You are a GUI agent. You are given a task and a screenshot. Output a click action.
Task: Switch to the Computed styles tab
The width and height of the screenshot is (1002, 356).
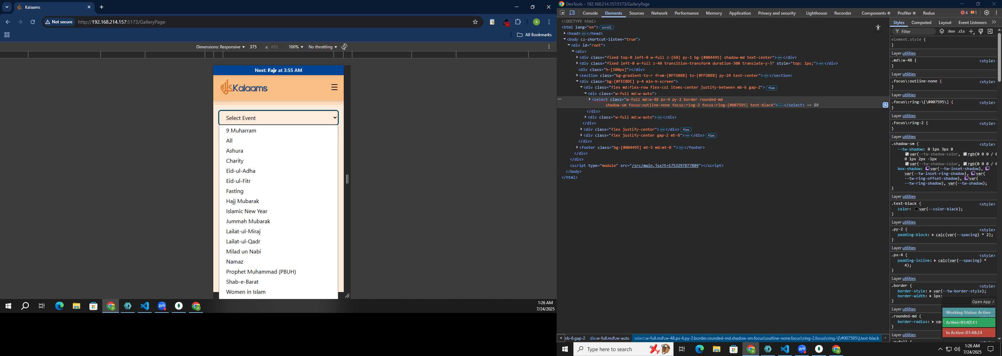(x=921, y=23)
